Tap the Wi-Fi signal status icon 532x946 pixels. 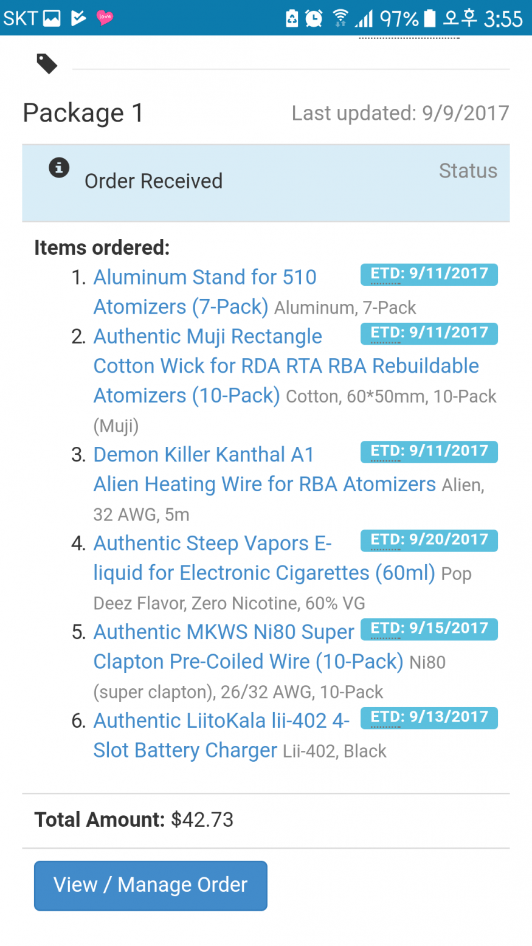pyautogui.click(x=340, y=18)
